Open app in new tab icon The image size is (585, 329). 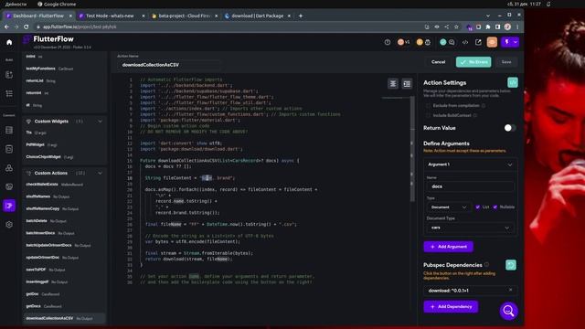point(478,42)
